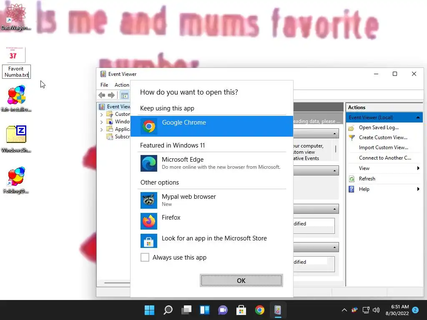
Task: Collapse the third summary section arrow
Action: point(334,209)
